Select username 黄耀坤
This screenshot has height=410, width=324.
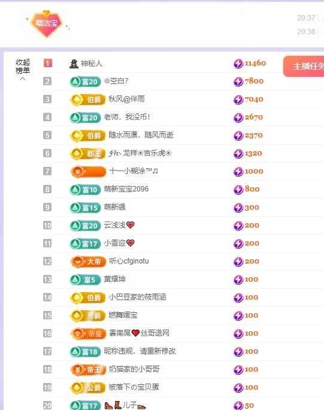pos(114,279)
